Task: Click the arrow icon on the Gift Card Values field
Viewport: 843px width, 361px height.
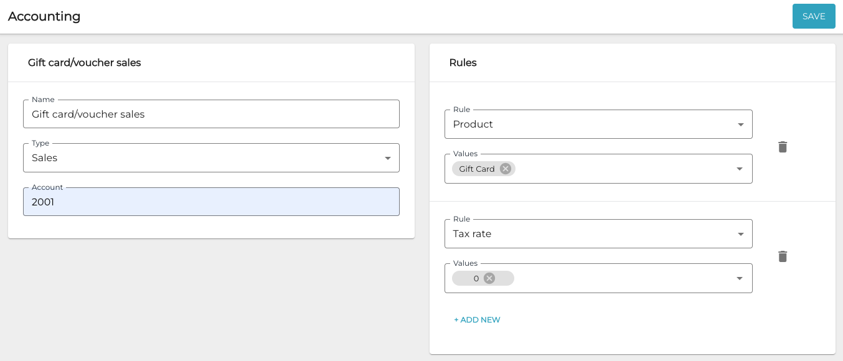Action: point(740,169)
